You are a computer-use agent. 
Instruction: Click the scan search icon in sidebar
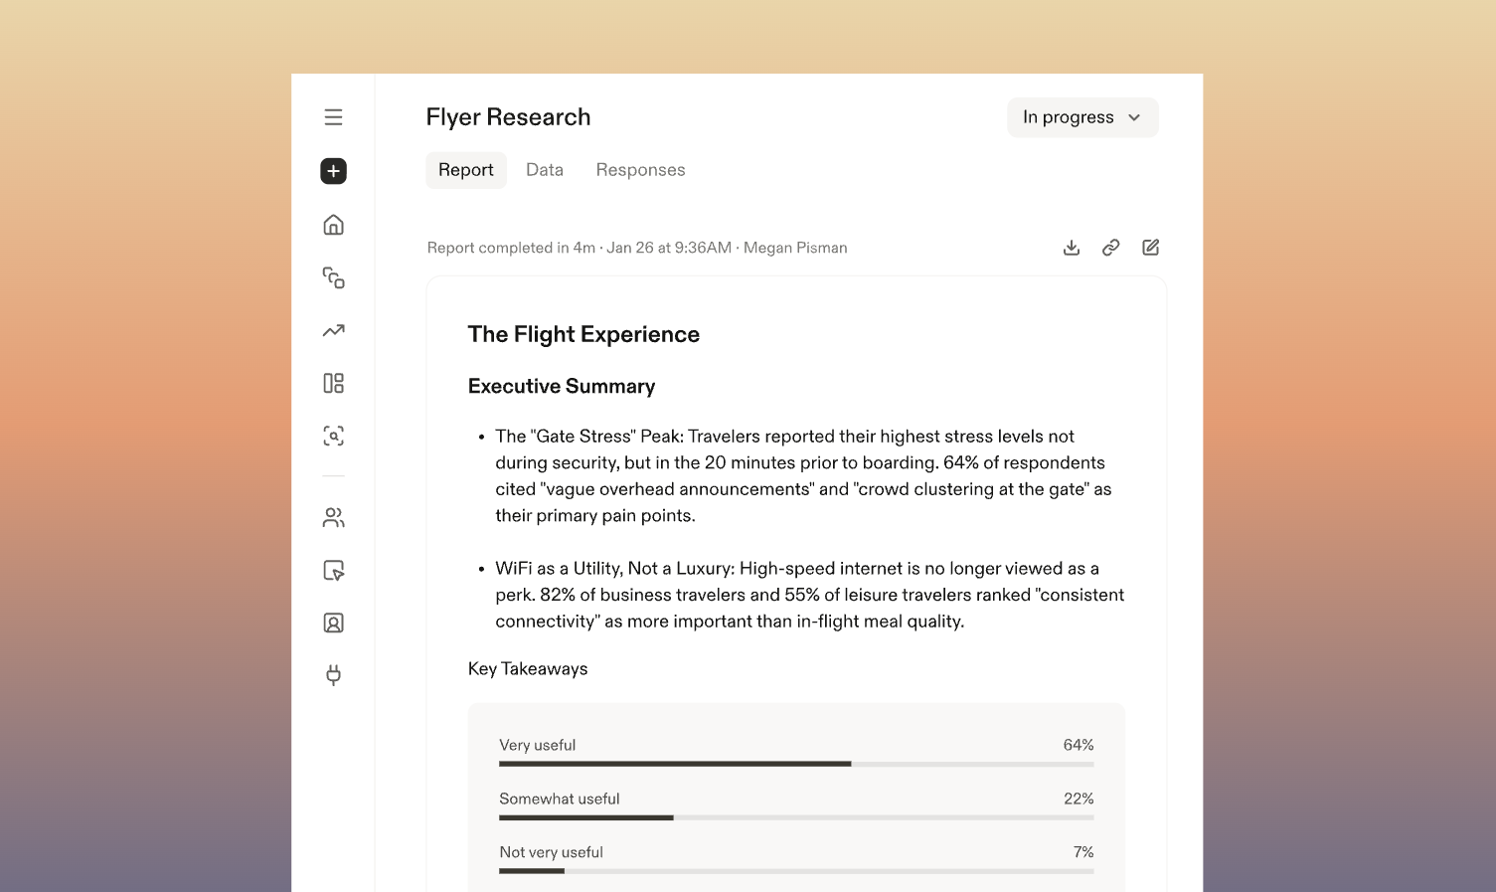(333, 436)
